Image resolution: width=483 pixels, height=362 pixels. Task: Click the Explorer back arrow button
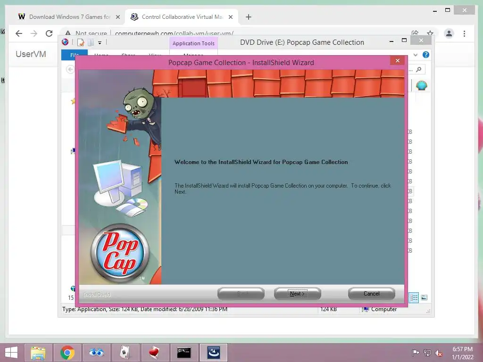point(70,70)
